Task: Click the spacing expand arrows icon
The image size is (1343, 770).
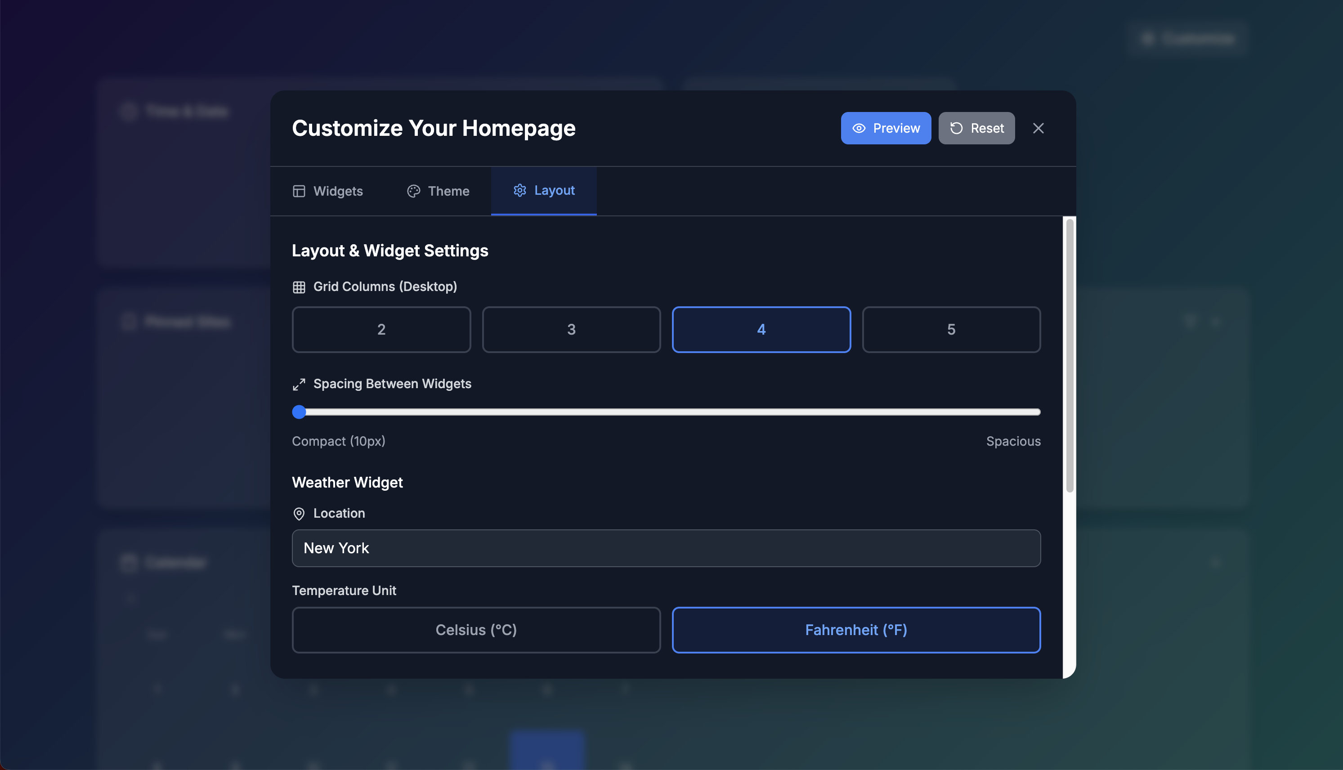Action: click(x=299, y=385)
